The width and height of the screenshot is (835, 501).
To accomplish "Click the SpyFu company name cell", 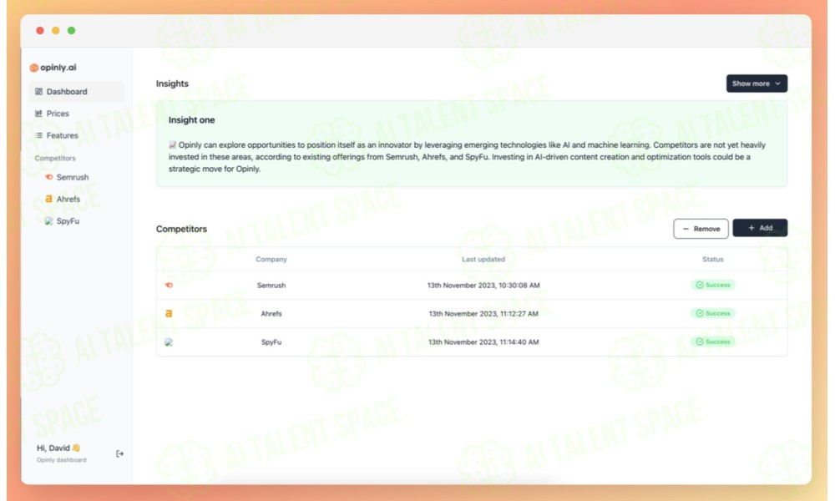I will click(271, 342).
